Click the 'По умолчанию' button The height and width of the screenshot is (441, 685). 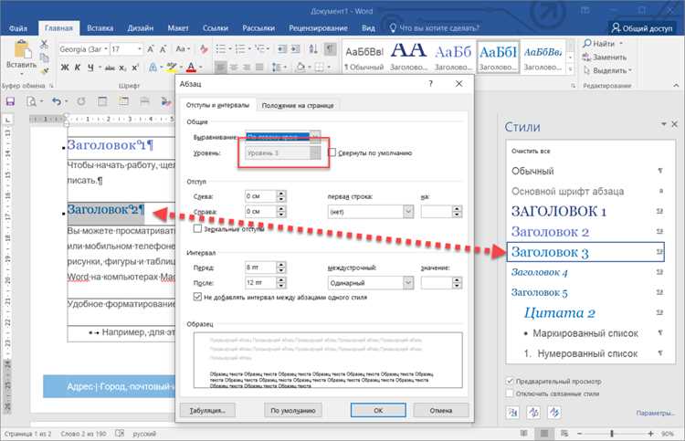pyautogui.click(x=292, y=411)
